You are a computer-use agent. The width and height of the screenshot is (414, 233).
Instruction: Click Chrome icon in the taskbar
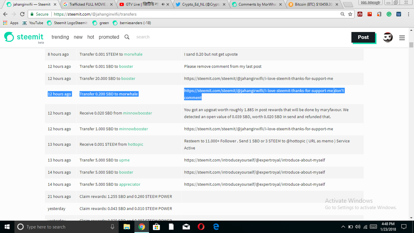pyautogui.click(x=141, y=227)
